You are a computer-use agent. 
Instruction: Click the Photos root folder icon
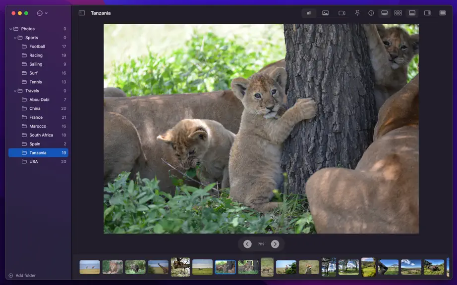coord(16,29)
